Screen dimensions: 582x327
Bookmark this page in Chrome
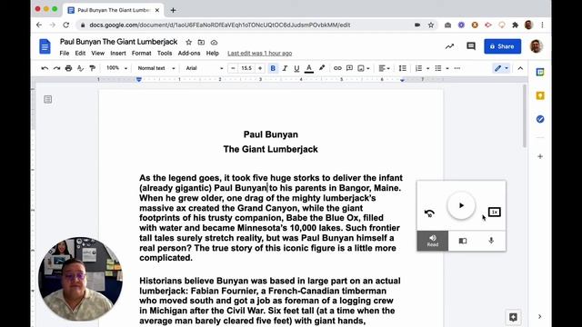(x=431, y=25)
